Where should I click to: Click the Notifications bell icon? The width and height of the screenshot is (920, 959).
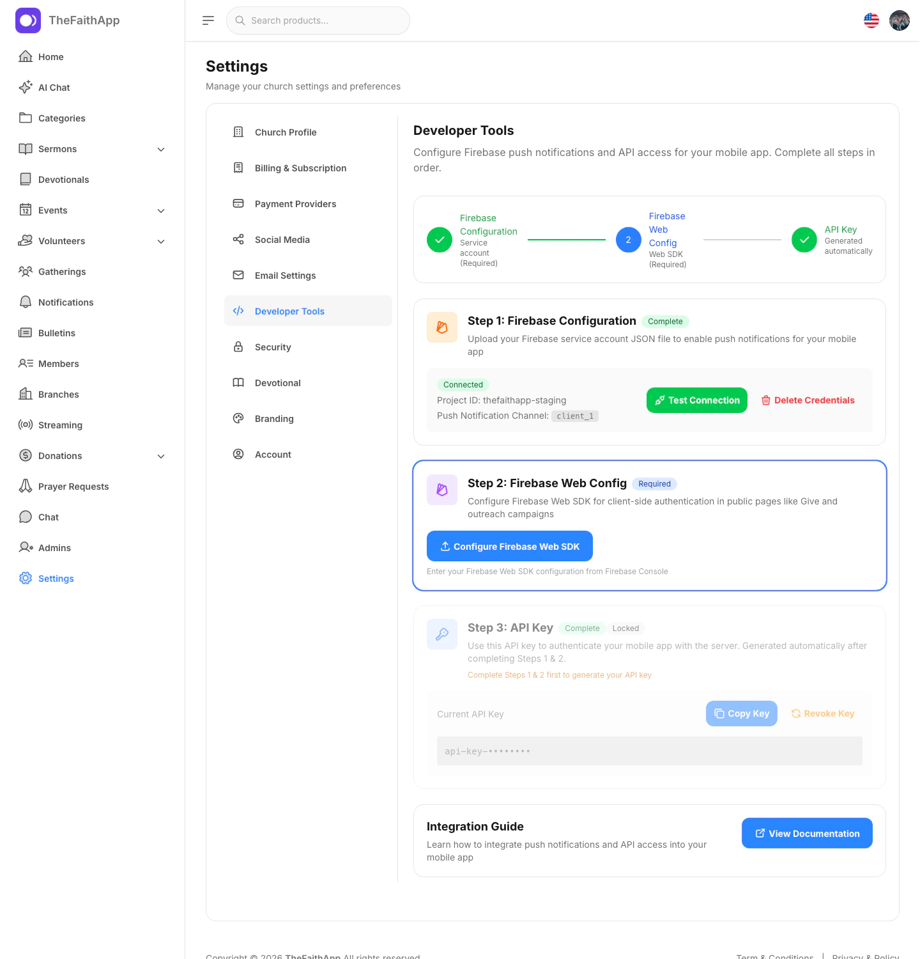tap(26, 302)
